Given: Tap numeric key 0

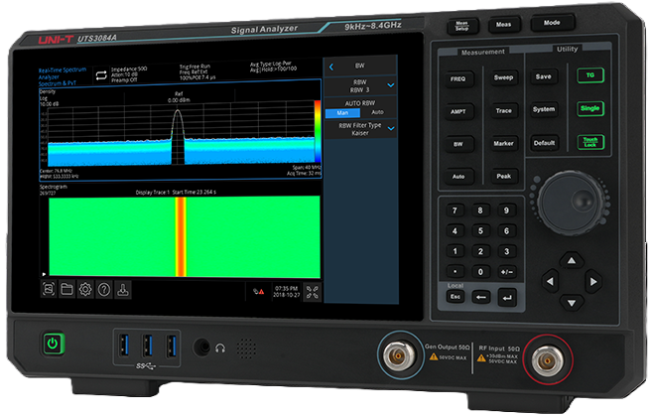Looking at the screenshot, I should 480,272.
